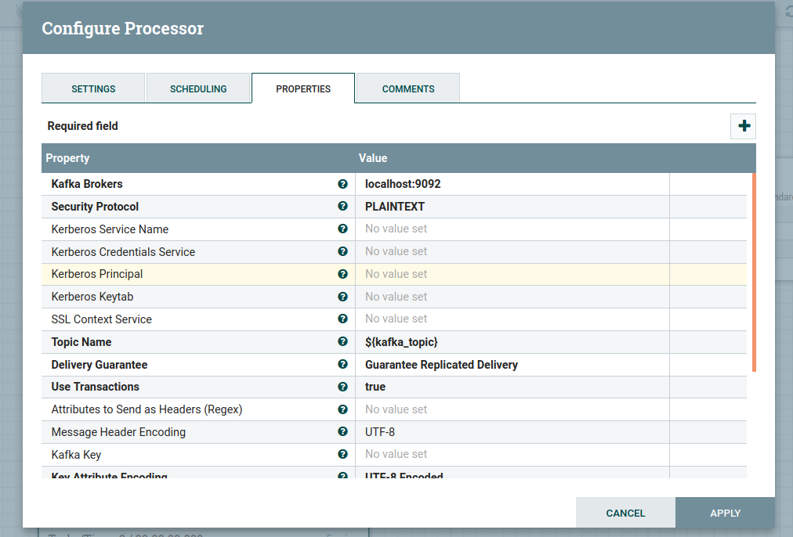Click help icon for Security Protocol
This screenshot has width=793, height=537.
(x=342, y=207)
